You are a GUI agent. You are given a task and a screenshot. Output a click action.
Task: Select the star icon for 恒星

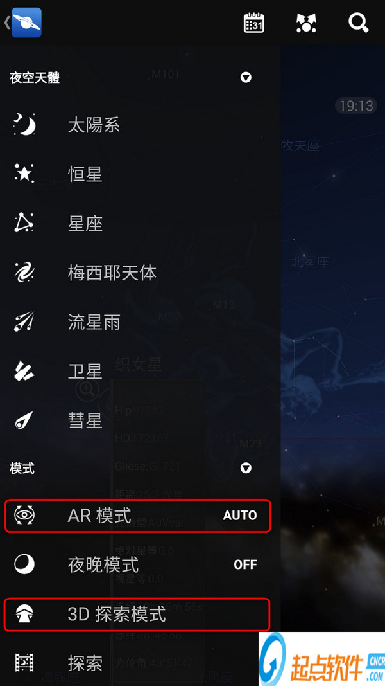(24, 174)
